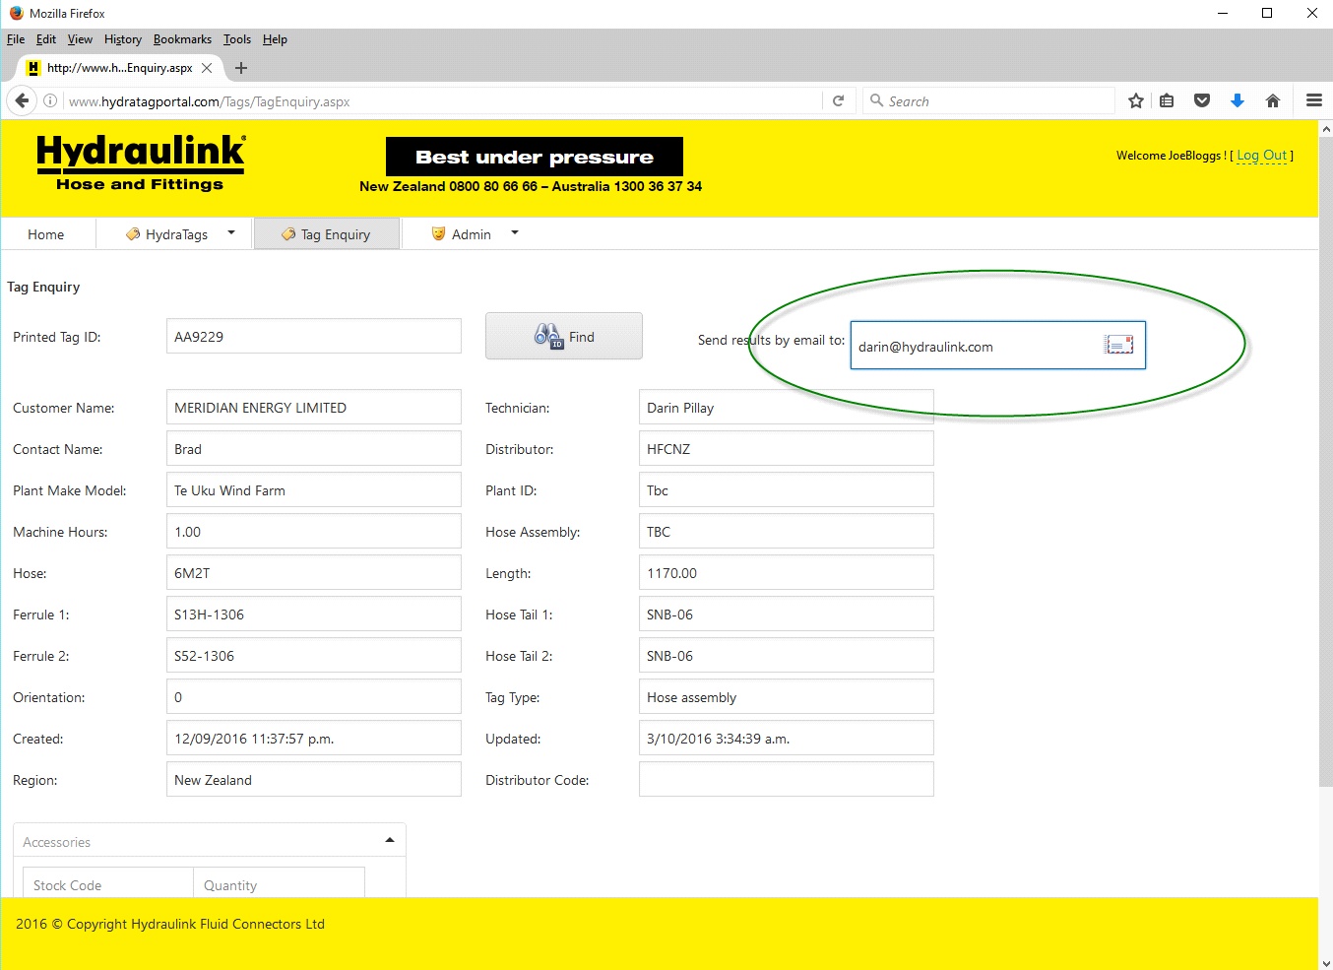Open the File menu
Viewport: 1333px width, 970px height.
tap(16, 39)
